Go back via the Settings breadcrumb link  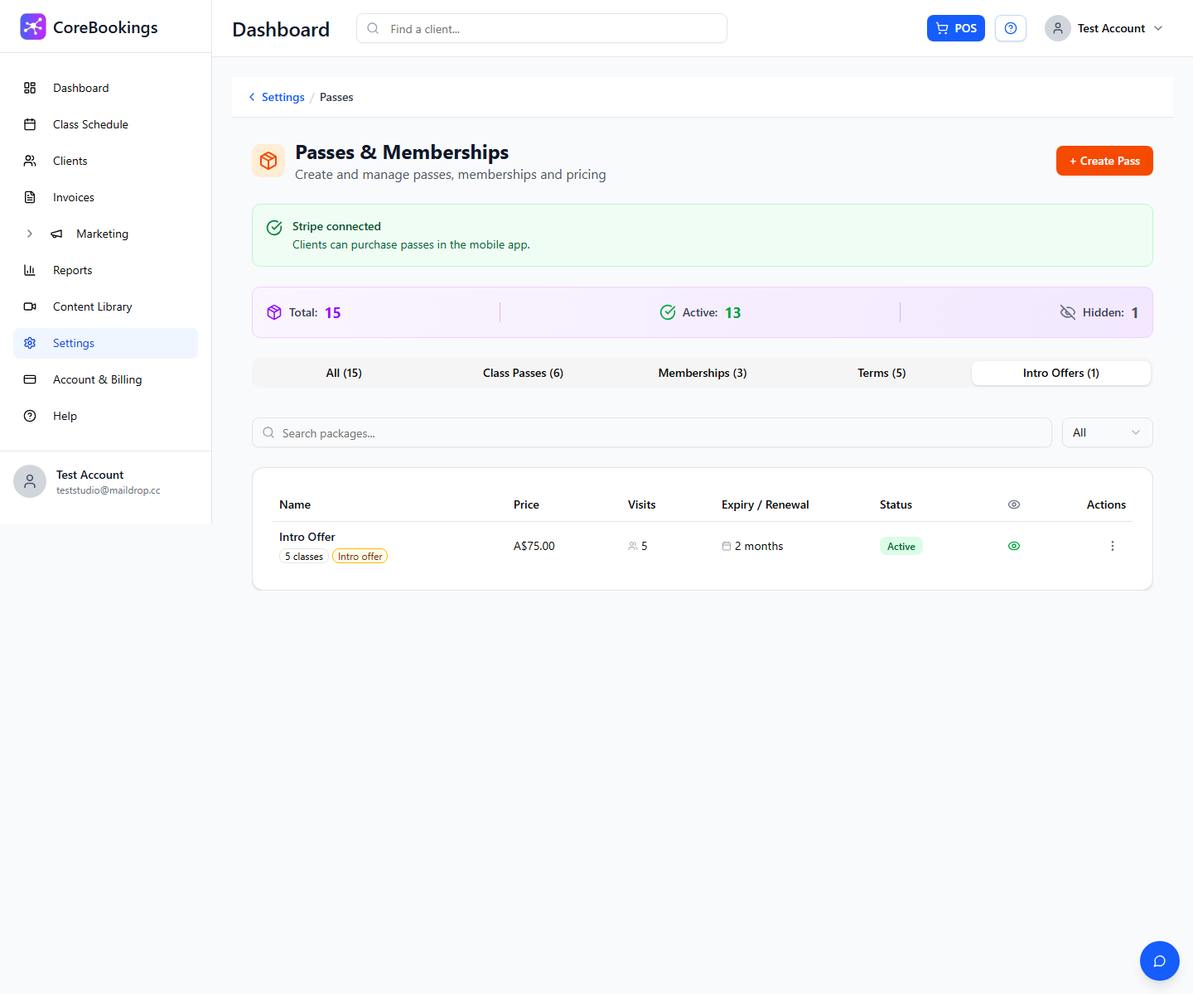pyautogui.click(x=283, y=97)
